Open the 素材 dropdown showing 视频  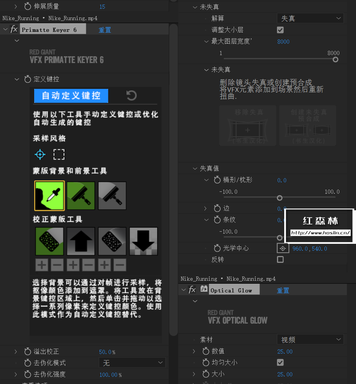[x=310, y=340]
